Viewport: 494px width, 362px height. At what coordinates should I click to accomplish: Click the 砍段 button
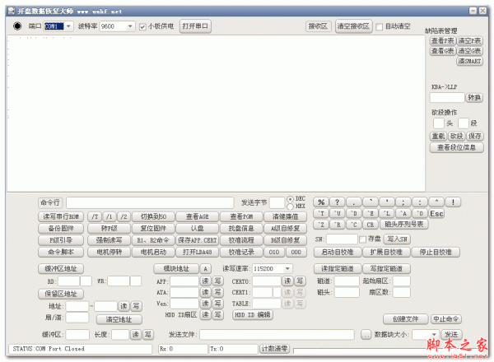point(456,136)
